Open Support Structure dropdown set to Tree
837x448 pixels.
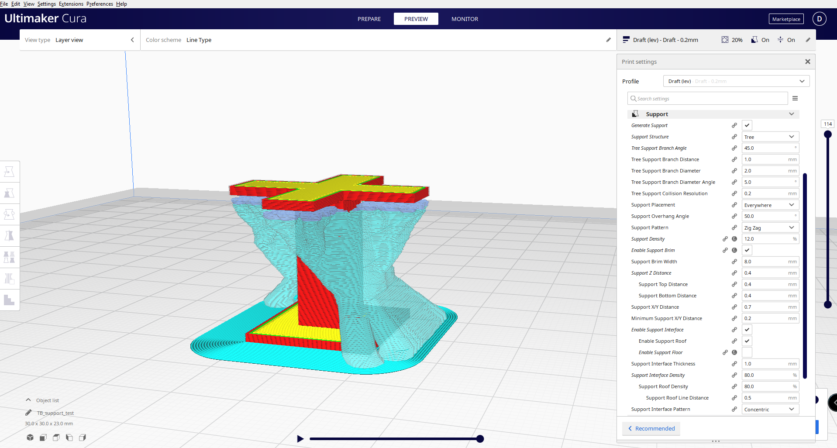point(770,137)
